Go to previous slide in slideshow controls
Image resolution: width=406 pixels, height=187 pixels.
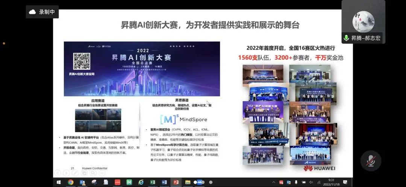[58, 173]
